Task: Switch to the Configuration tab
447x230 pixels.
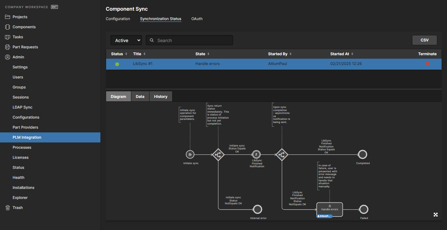Action: pos(118,19)
